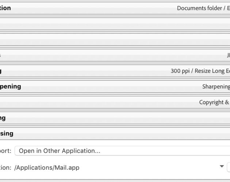Image resolution: width=230 pixels, height=182 pixels.
Task: Click the "Documents folder" location summary text
Action: tap(199, 8)
